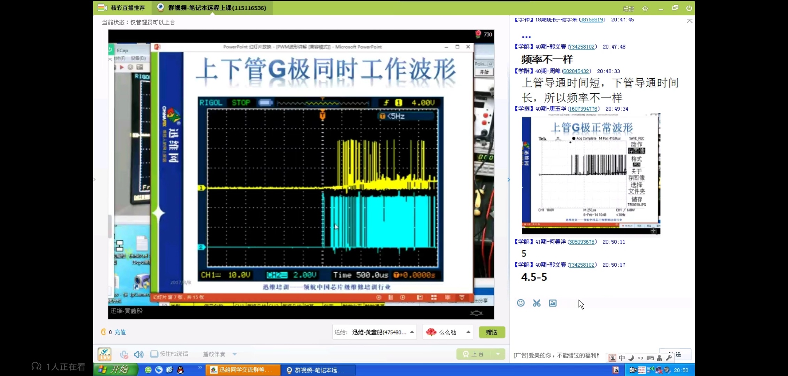Click the scissors screenshot icon in chat
This screenshot has width=788, height=376.
coord(537,303)
